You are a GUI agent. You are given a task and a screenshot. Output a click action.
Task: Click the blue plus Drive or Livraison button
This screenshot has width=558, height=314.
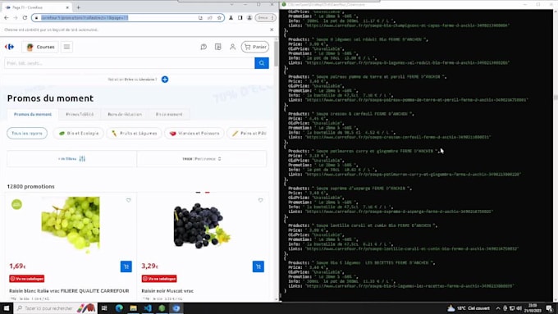(x=165, y=80)
